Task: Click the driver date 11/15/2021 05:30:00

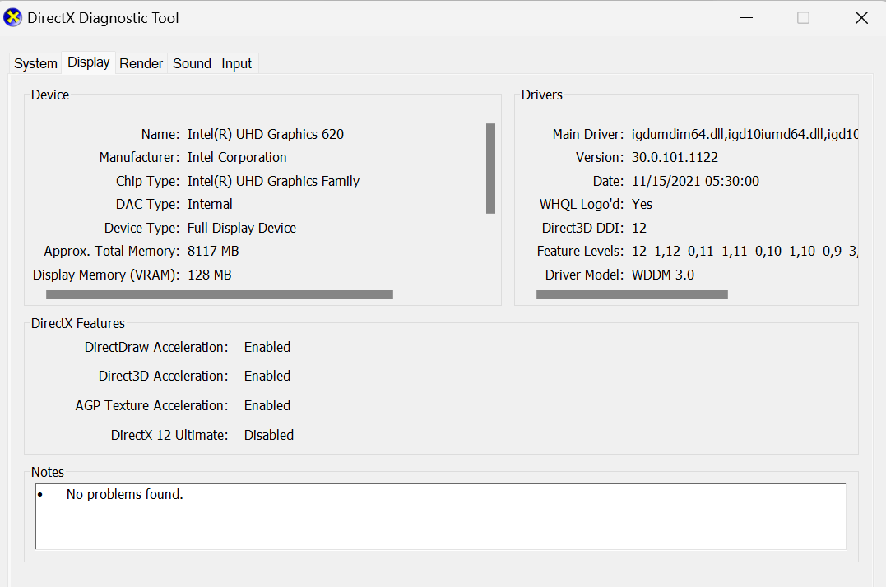Action: (x=696, y=181)
